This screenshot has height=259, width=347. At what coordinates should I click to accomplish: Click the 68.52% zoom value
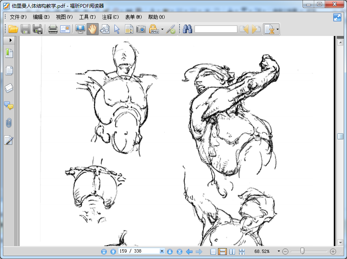[x=262, y=251]
